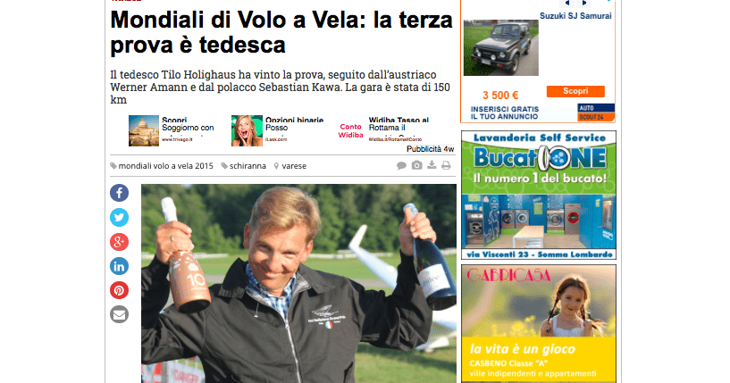
Task: Open comments speech bubble icon
Action: 401,166
